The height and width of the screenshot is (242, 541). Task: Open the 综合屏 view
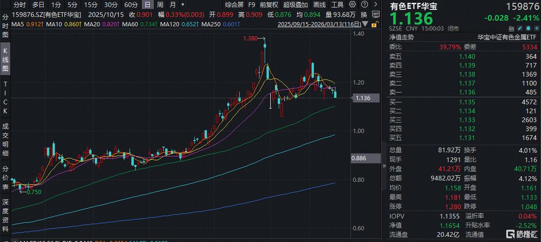coord(234,5)
